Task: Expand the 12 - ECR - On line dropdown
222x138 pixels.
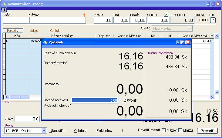Action: (x=44, y=131)
